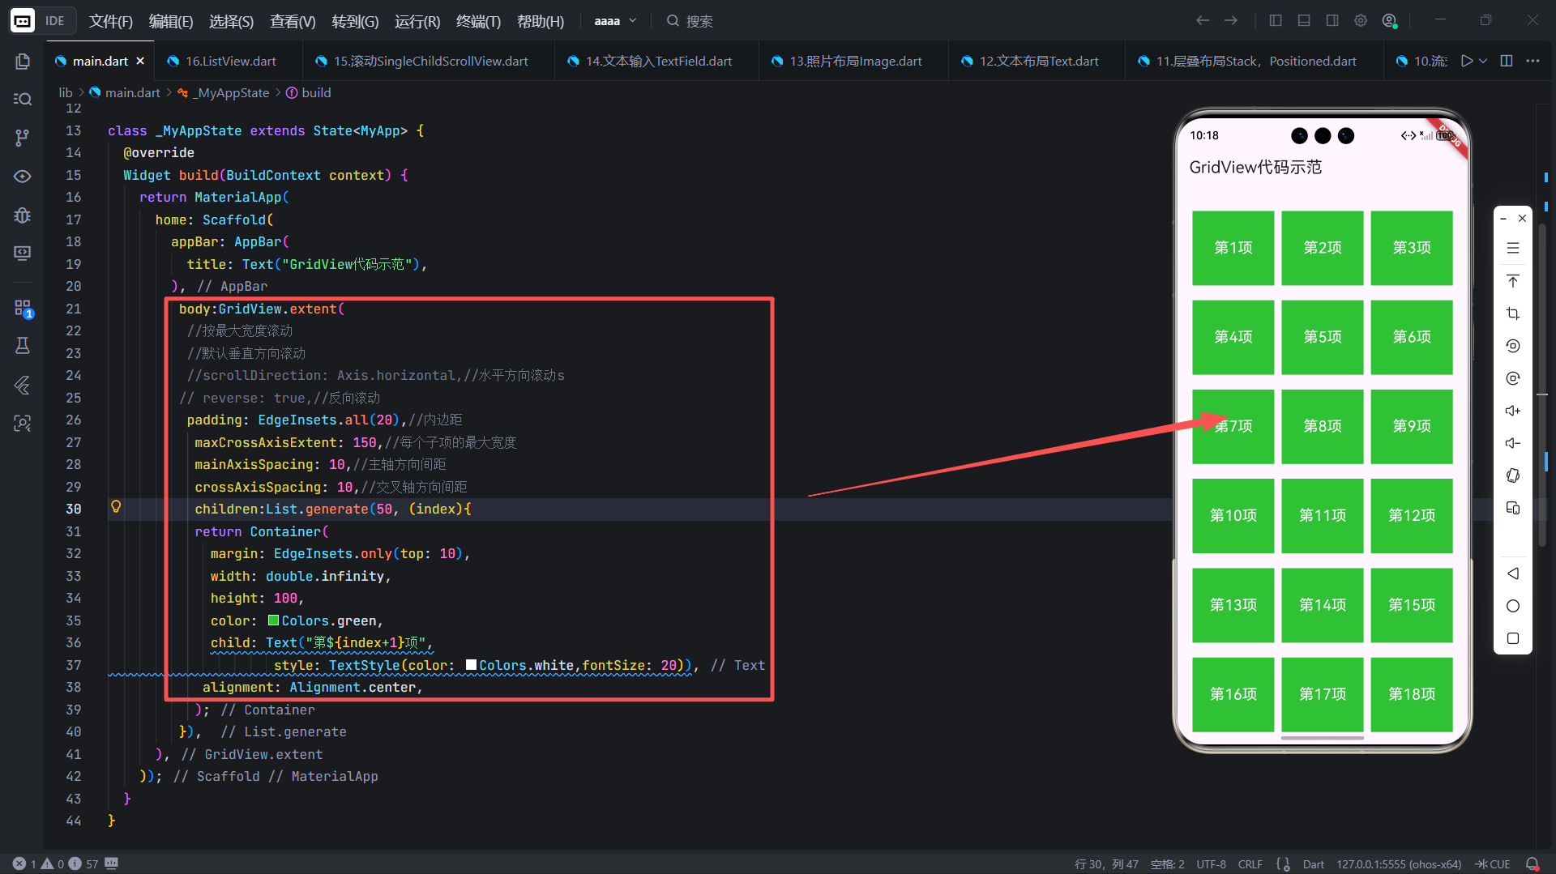Click the errors and warnings status item
This screenshot has width=1556, height=874.
tap(55, 863)
